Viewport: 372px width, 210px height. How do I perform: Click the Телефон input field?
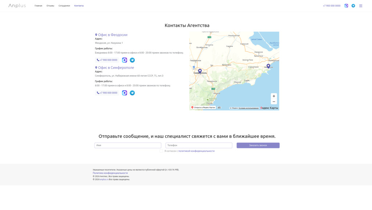tap(199, 145)
